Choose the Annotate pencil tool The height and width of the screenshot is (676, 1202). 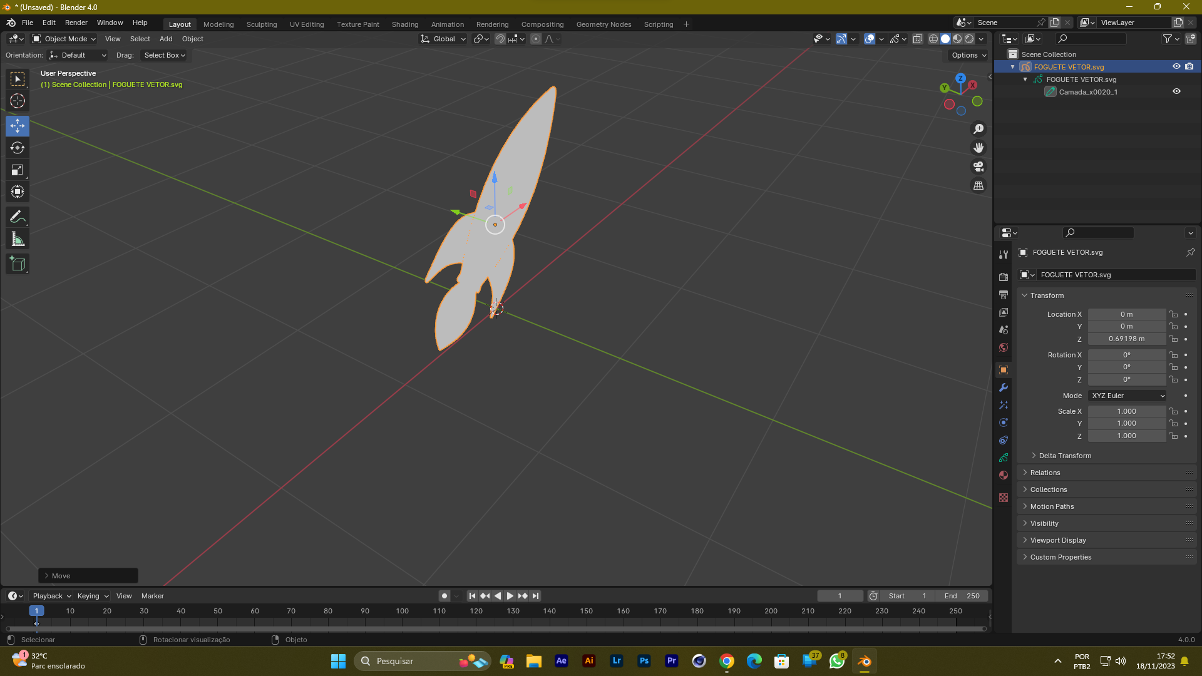point(18,217)
